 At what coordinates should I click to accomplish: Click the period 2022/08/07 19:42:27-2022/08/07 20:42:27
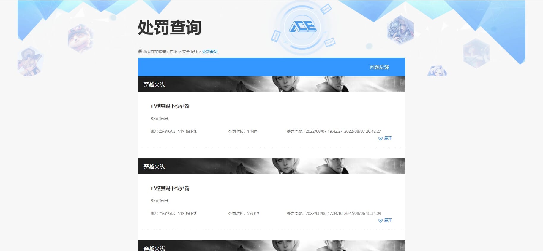343,131
